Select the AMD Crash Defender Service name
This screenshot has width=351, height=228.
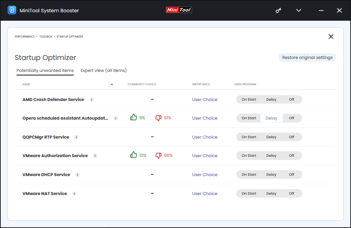point(53,100)
